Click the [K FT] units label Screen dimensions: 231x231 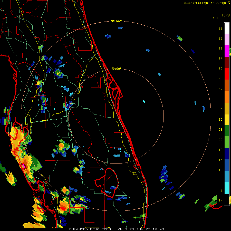tap(217, 18)
